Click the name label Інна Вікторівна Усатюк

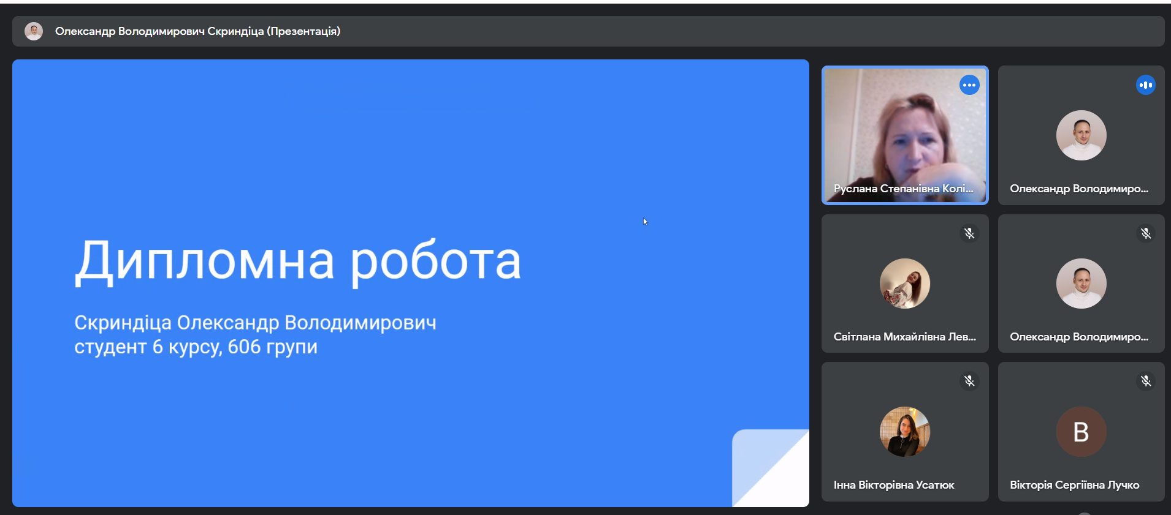[x=893, y=485]
